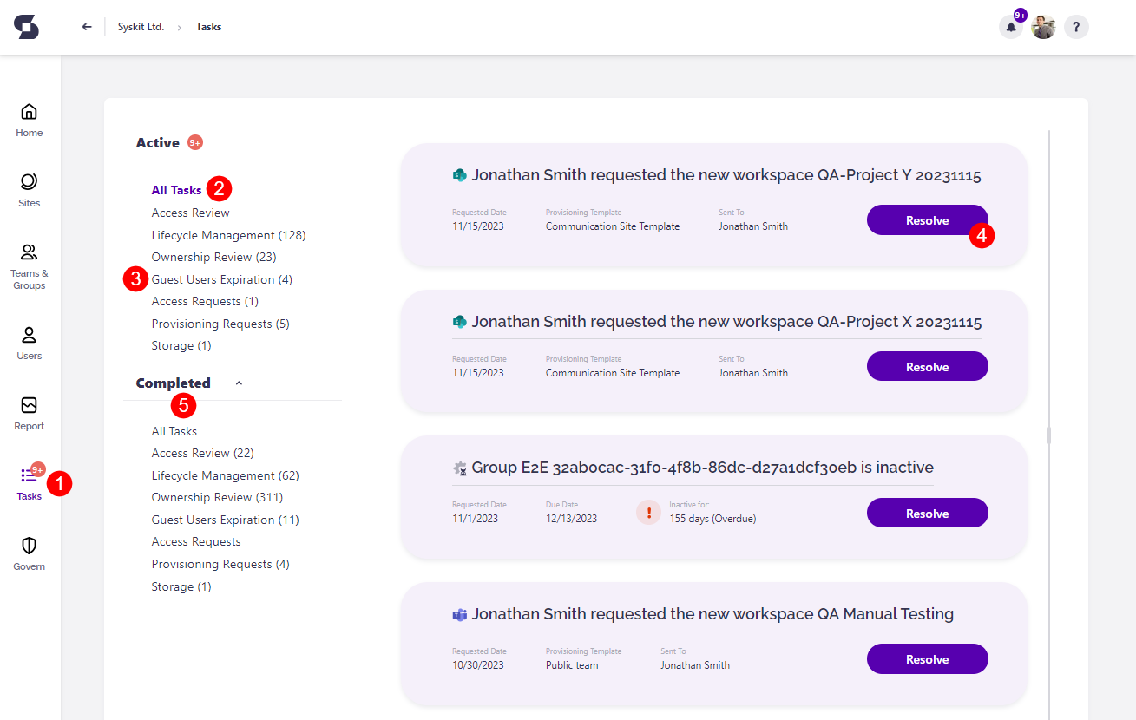Open the notifications bell
This screenshot has height=720, width=1136.
(x=1010, y=27)
